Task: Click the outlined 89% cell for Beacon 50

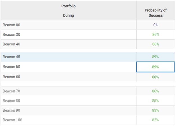Action: pos(156,67)
